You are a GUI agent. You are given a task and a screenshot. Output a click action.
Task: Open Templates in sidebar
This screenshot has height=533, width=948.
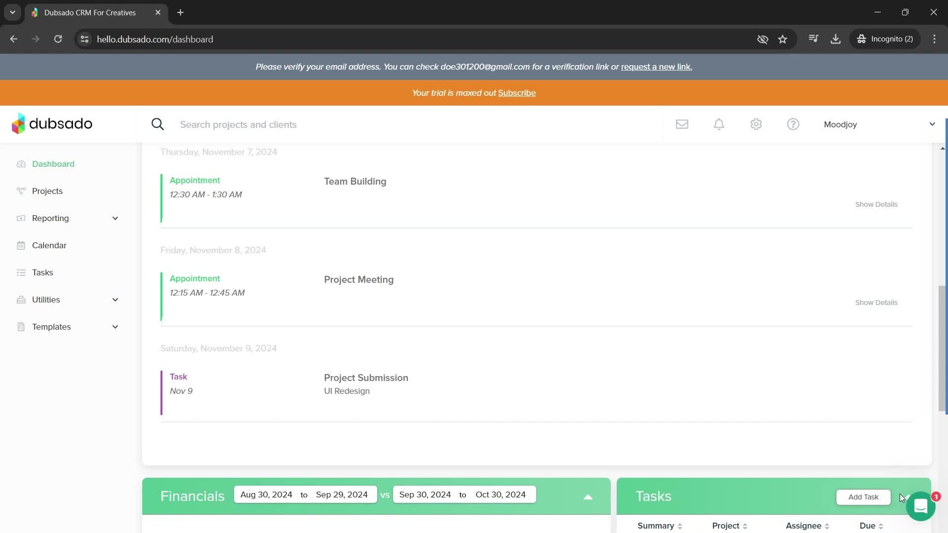pos(51,327)
